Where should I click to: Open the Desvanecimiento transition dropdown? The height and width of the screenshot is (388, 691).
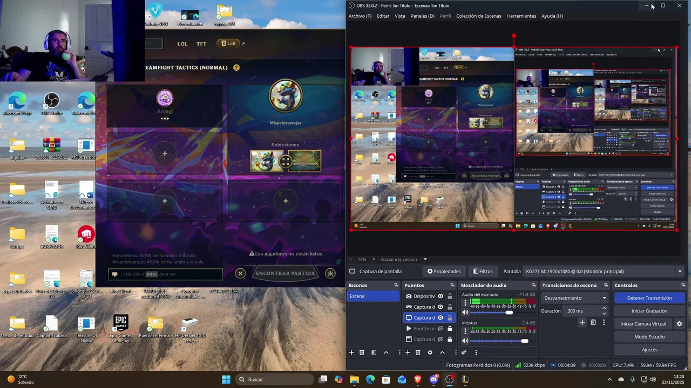click(575, 298)
